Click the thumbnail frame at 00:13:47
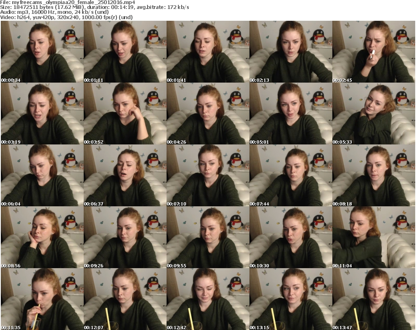 374,299
